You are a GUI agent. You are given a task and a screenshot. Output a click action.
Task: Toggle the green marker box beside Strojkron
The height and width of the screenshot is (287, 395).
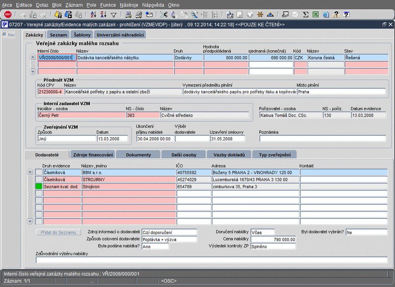tap(39, 187)
